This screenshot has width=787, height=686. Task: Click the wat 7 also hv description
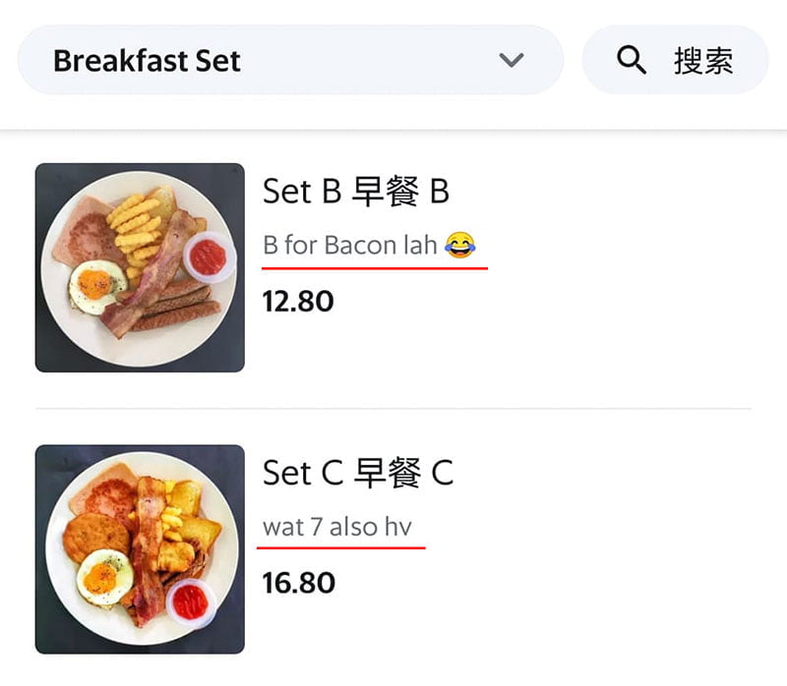(x=337, y=527)
